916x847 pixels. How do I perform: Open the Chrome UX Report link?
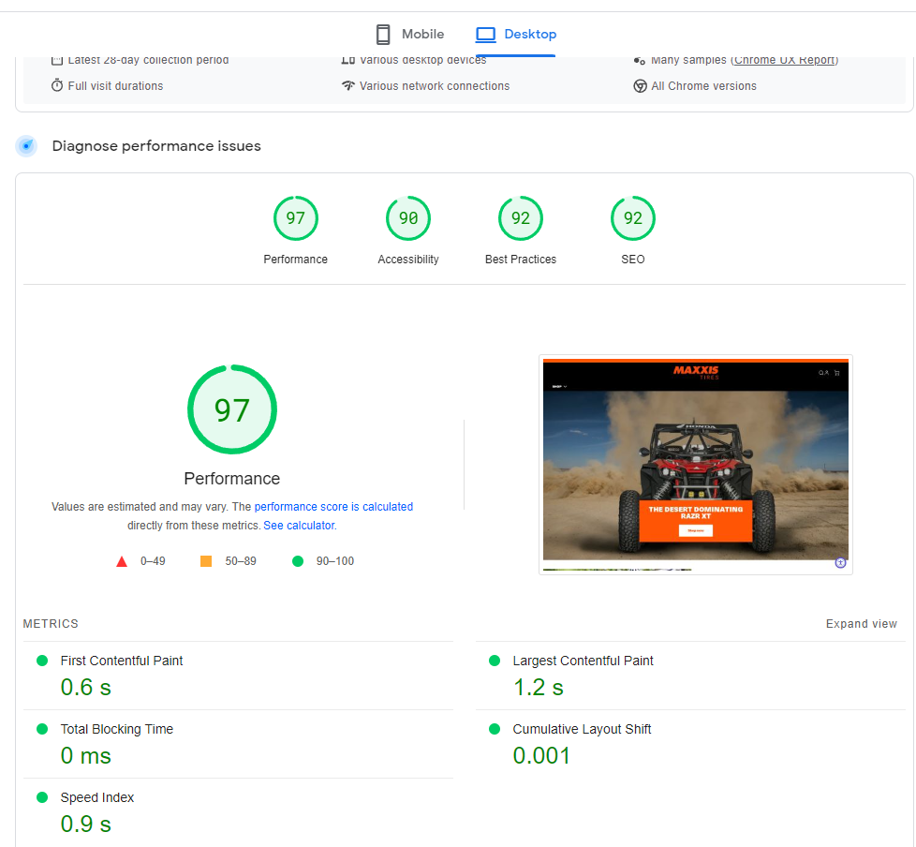point(785,60)
